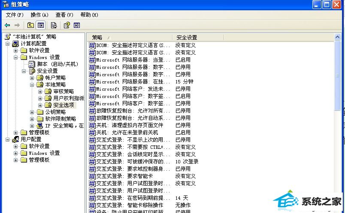Collapse Windows 设置 under 计算机配置
Image resolution: width=345 pixels, height=213 pixels.
pos(15,57)
